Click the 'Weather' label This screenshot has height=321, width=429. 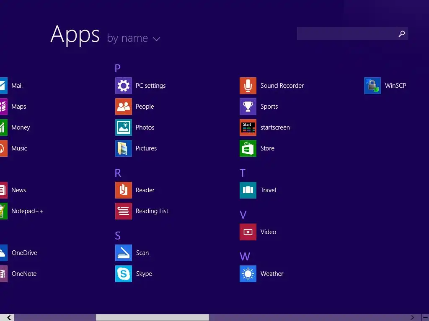(272, 274)
